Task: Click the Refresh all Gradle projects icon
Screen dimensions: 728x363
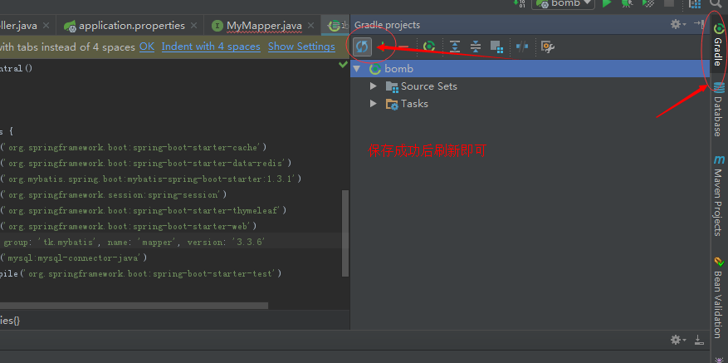Action: pyautogui.click(x=362, y=47)
